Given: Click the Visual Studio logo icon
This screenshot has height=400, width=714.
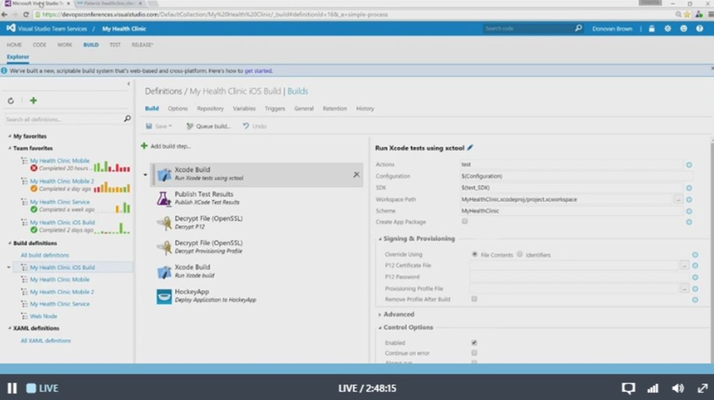Looking at the screenshot, I should click(x=10, y=28).
